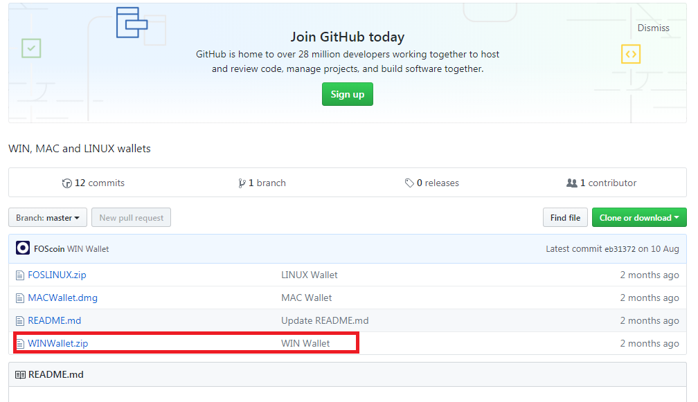Click the contributors people icon
698x402 pixels.
[x=571, y=183]
